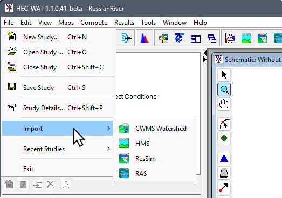Open the File menu
Image resolution: width=282 pixels, height=198 pixels.
[9, 23]
